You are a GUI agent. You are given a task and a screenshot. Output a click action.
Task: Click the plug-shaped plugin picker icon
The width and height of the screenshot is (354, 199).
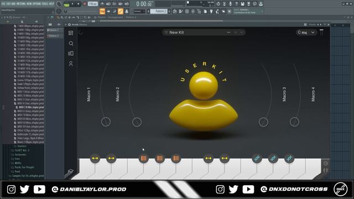pyautogui.click(x=211, y=11)
